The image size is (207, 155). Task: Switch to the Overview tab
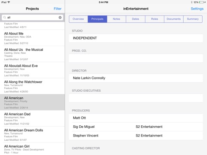78,19
